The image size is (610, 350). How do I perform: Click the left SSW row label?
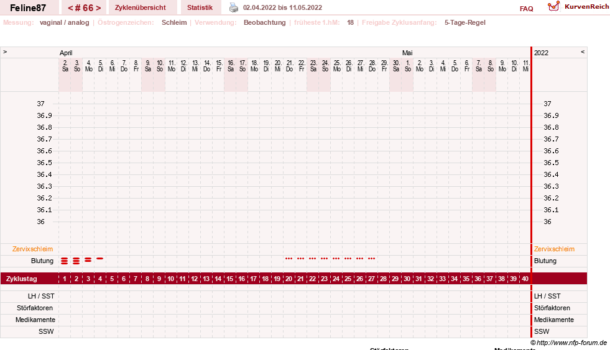[x=46, y=331]
